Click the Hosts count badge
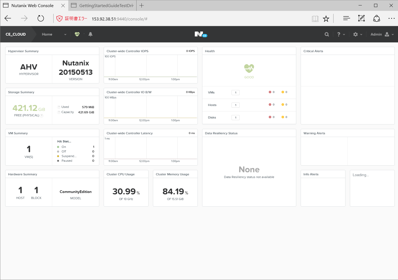 pos(236,105)
